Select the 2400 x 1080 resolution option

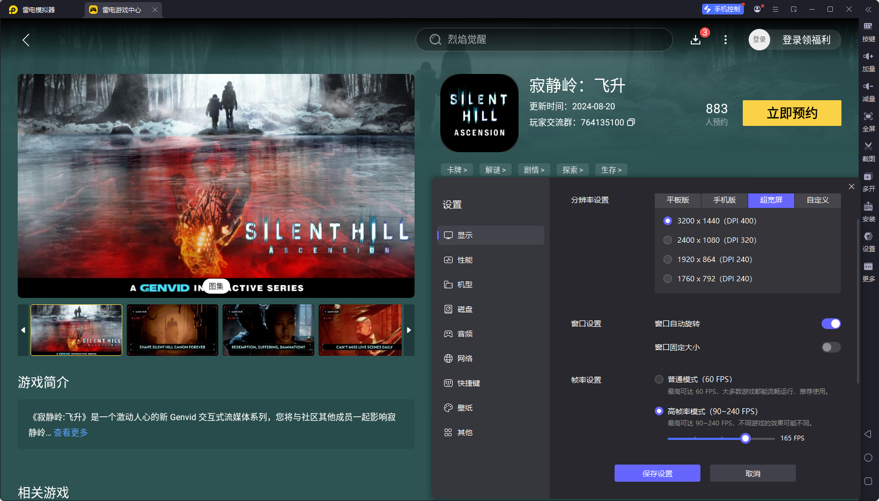668,240
